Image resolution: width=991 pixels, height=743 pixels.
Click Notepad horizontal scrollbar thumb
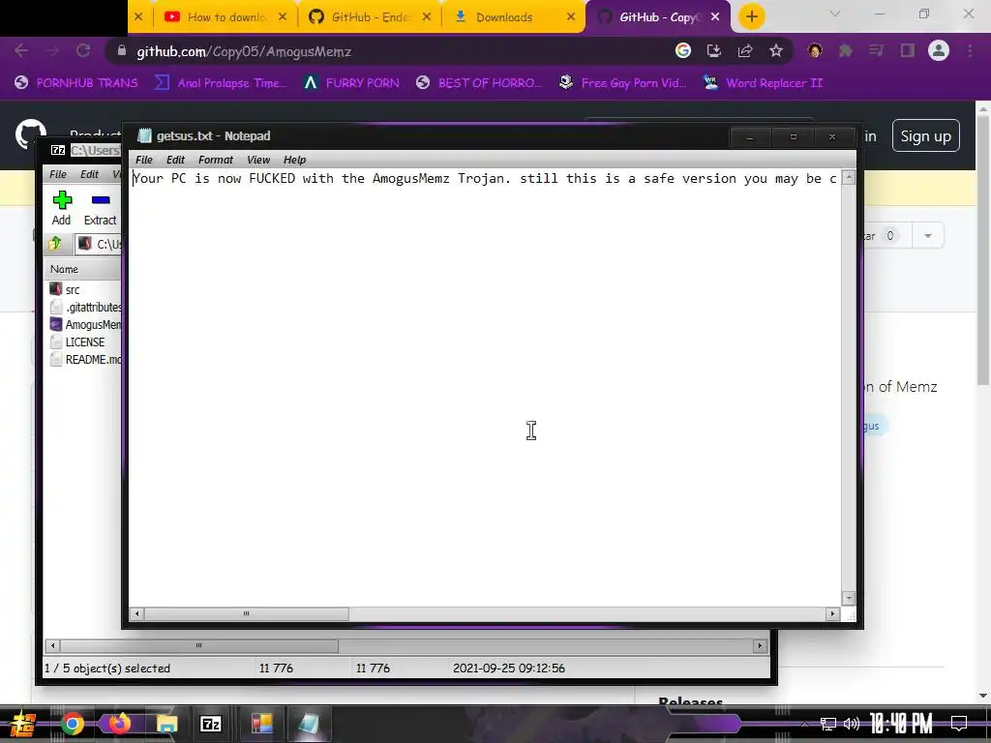(x=247, y=613)
